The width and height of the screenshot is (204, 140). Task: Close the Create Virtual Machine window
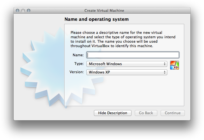(18, 11)
